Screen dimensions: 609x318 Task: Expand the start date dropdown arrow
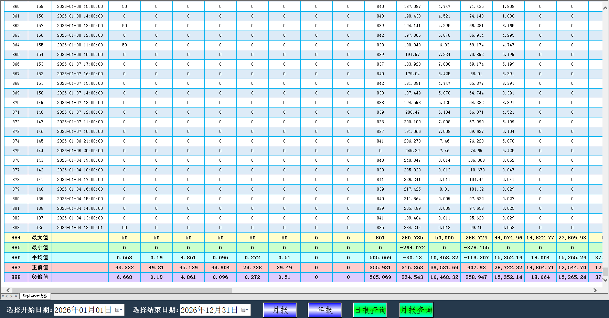tap(121, 310)
